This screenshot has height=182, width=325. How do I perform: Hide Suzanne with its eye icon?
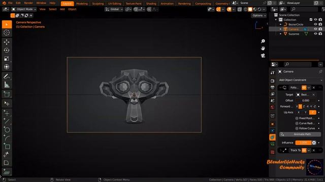tap(315, 34)
